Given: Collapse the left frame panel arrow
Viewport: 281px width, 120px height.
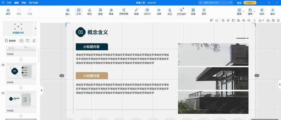Looking at the screenshot, I should pyautogui.click(x=41, y=90).
